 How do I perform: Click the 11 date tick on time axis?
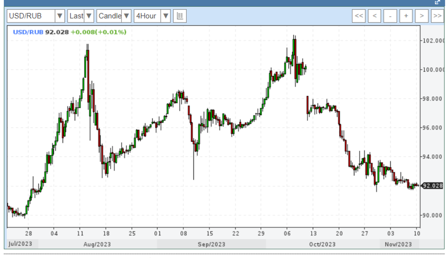[80, 234]
